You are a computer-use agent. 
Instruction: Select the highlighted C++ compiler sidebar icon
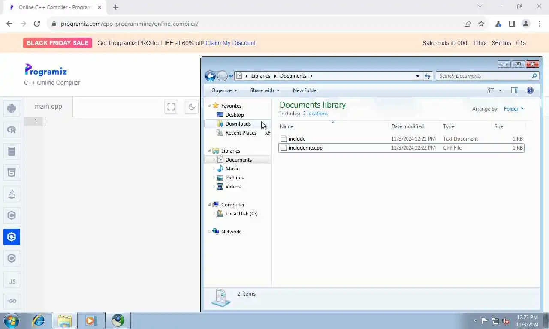coord(12,237)
